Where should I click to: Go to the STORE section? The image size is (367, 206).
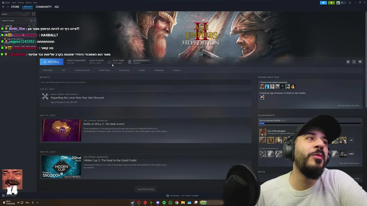(15, 7)
